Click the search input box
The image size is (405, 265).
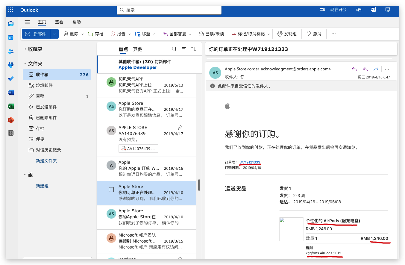(x=169, y=10)
